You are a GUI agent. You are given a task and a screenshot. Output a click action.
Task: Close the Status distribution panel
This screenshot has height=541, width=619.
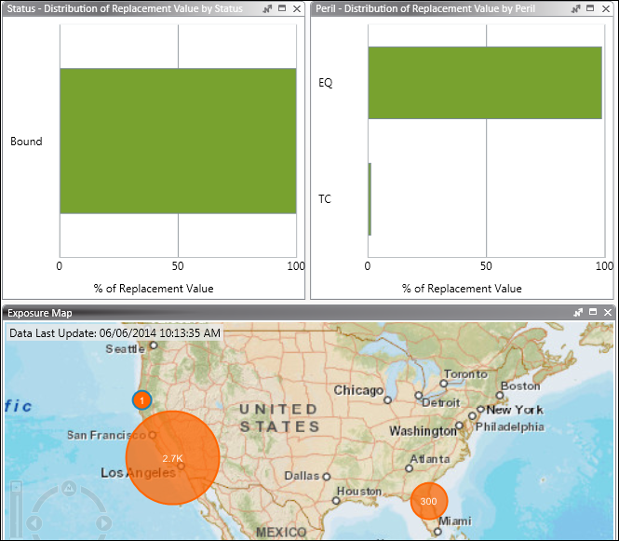click(x=296, y=8)
